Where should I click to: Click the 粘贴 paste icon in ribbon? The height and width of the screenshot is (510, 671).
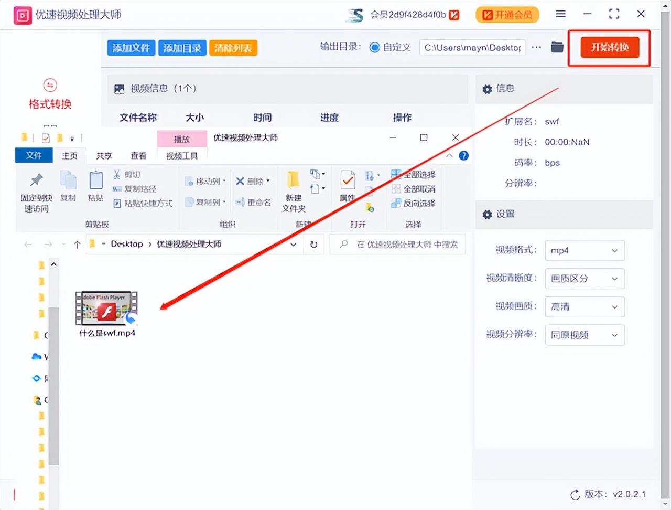tap(95, 181)
